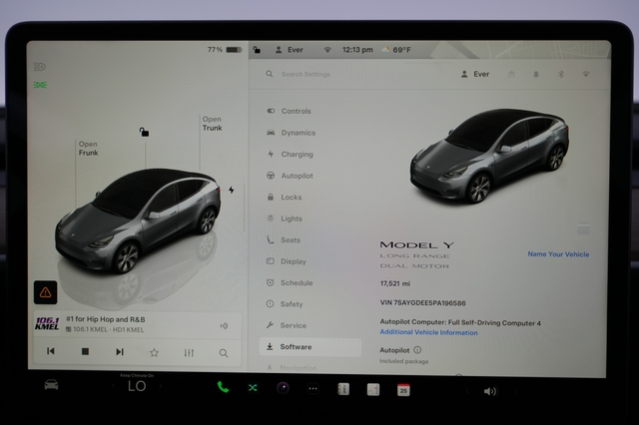Tap the 69°F weather temperature display
This screenshot has height=425, width=639.
[x=396, y=50]
